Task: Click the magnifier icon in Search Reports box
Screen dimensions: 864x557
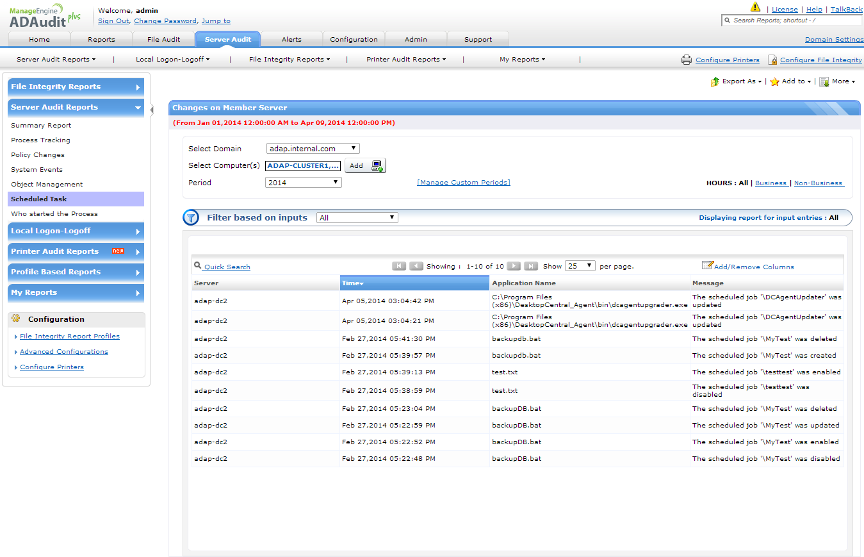Action: 728,21
